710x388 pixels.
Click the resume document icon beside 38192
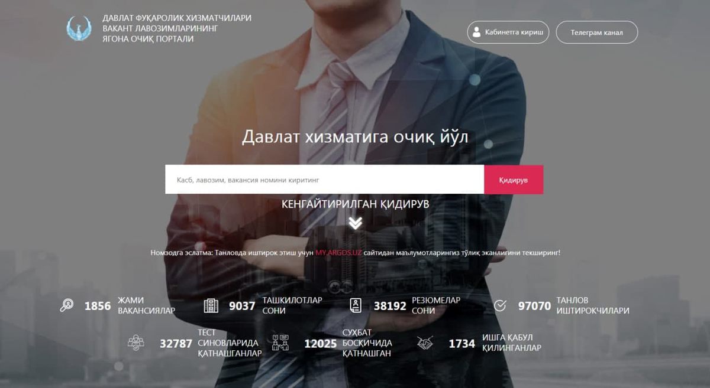pos(356,305)
